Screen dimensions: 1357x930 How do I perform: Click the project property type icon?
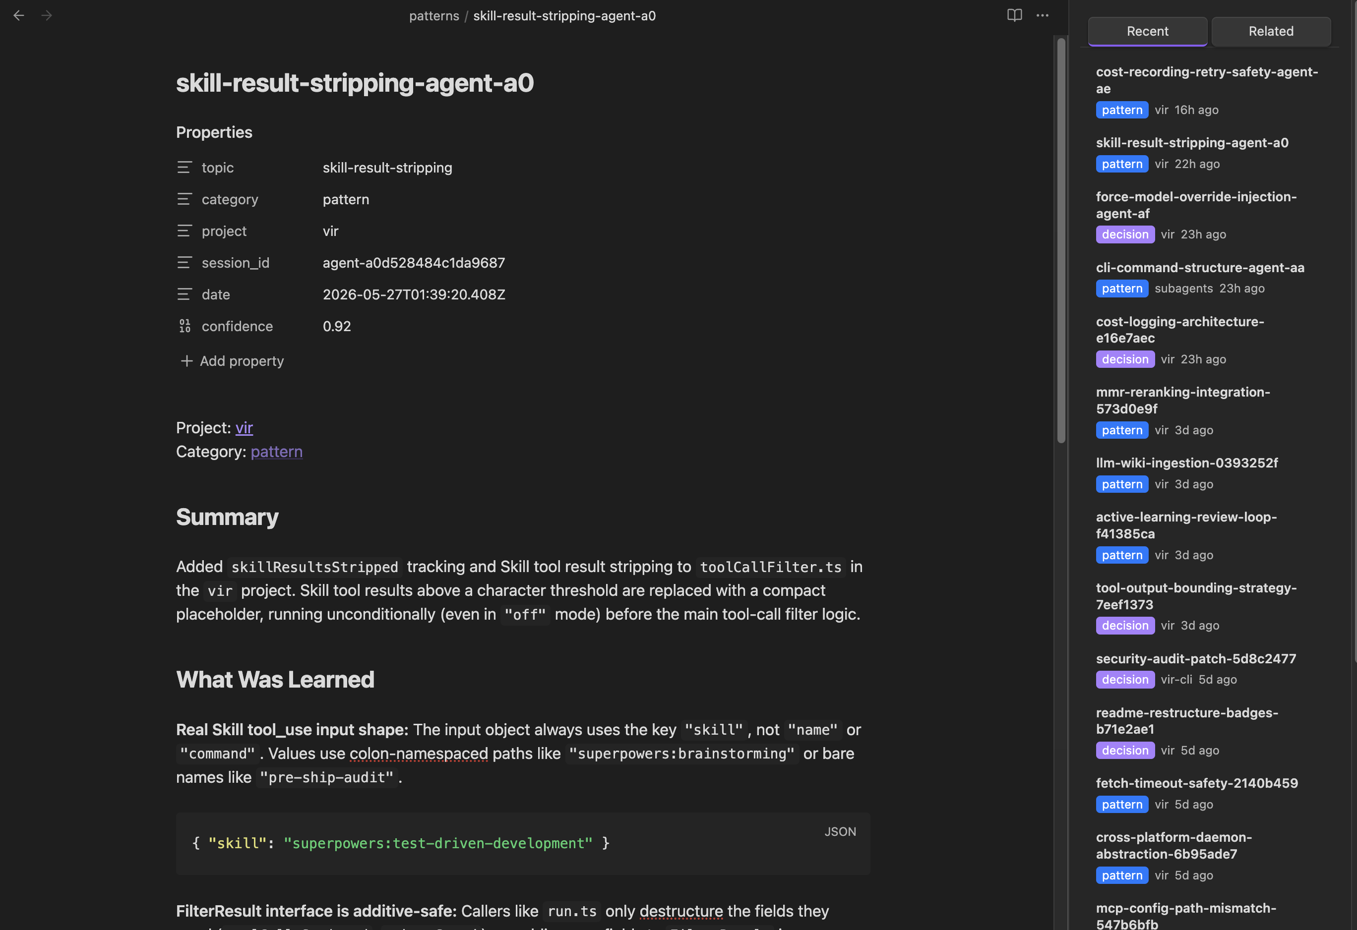(x=184, y=231)
